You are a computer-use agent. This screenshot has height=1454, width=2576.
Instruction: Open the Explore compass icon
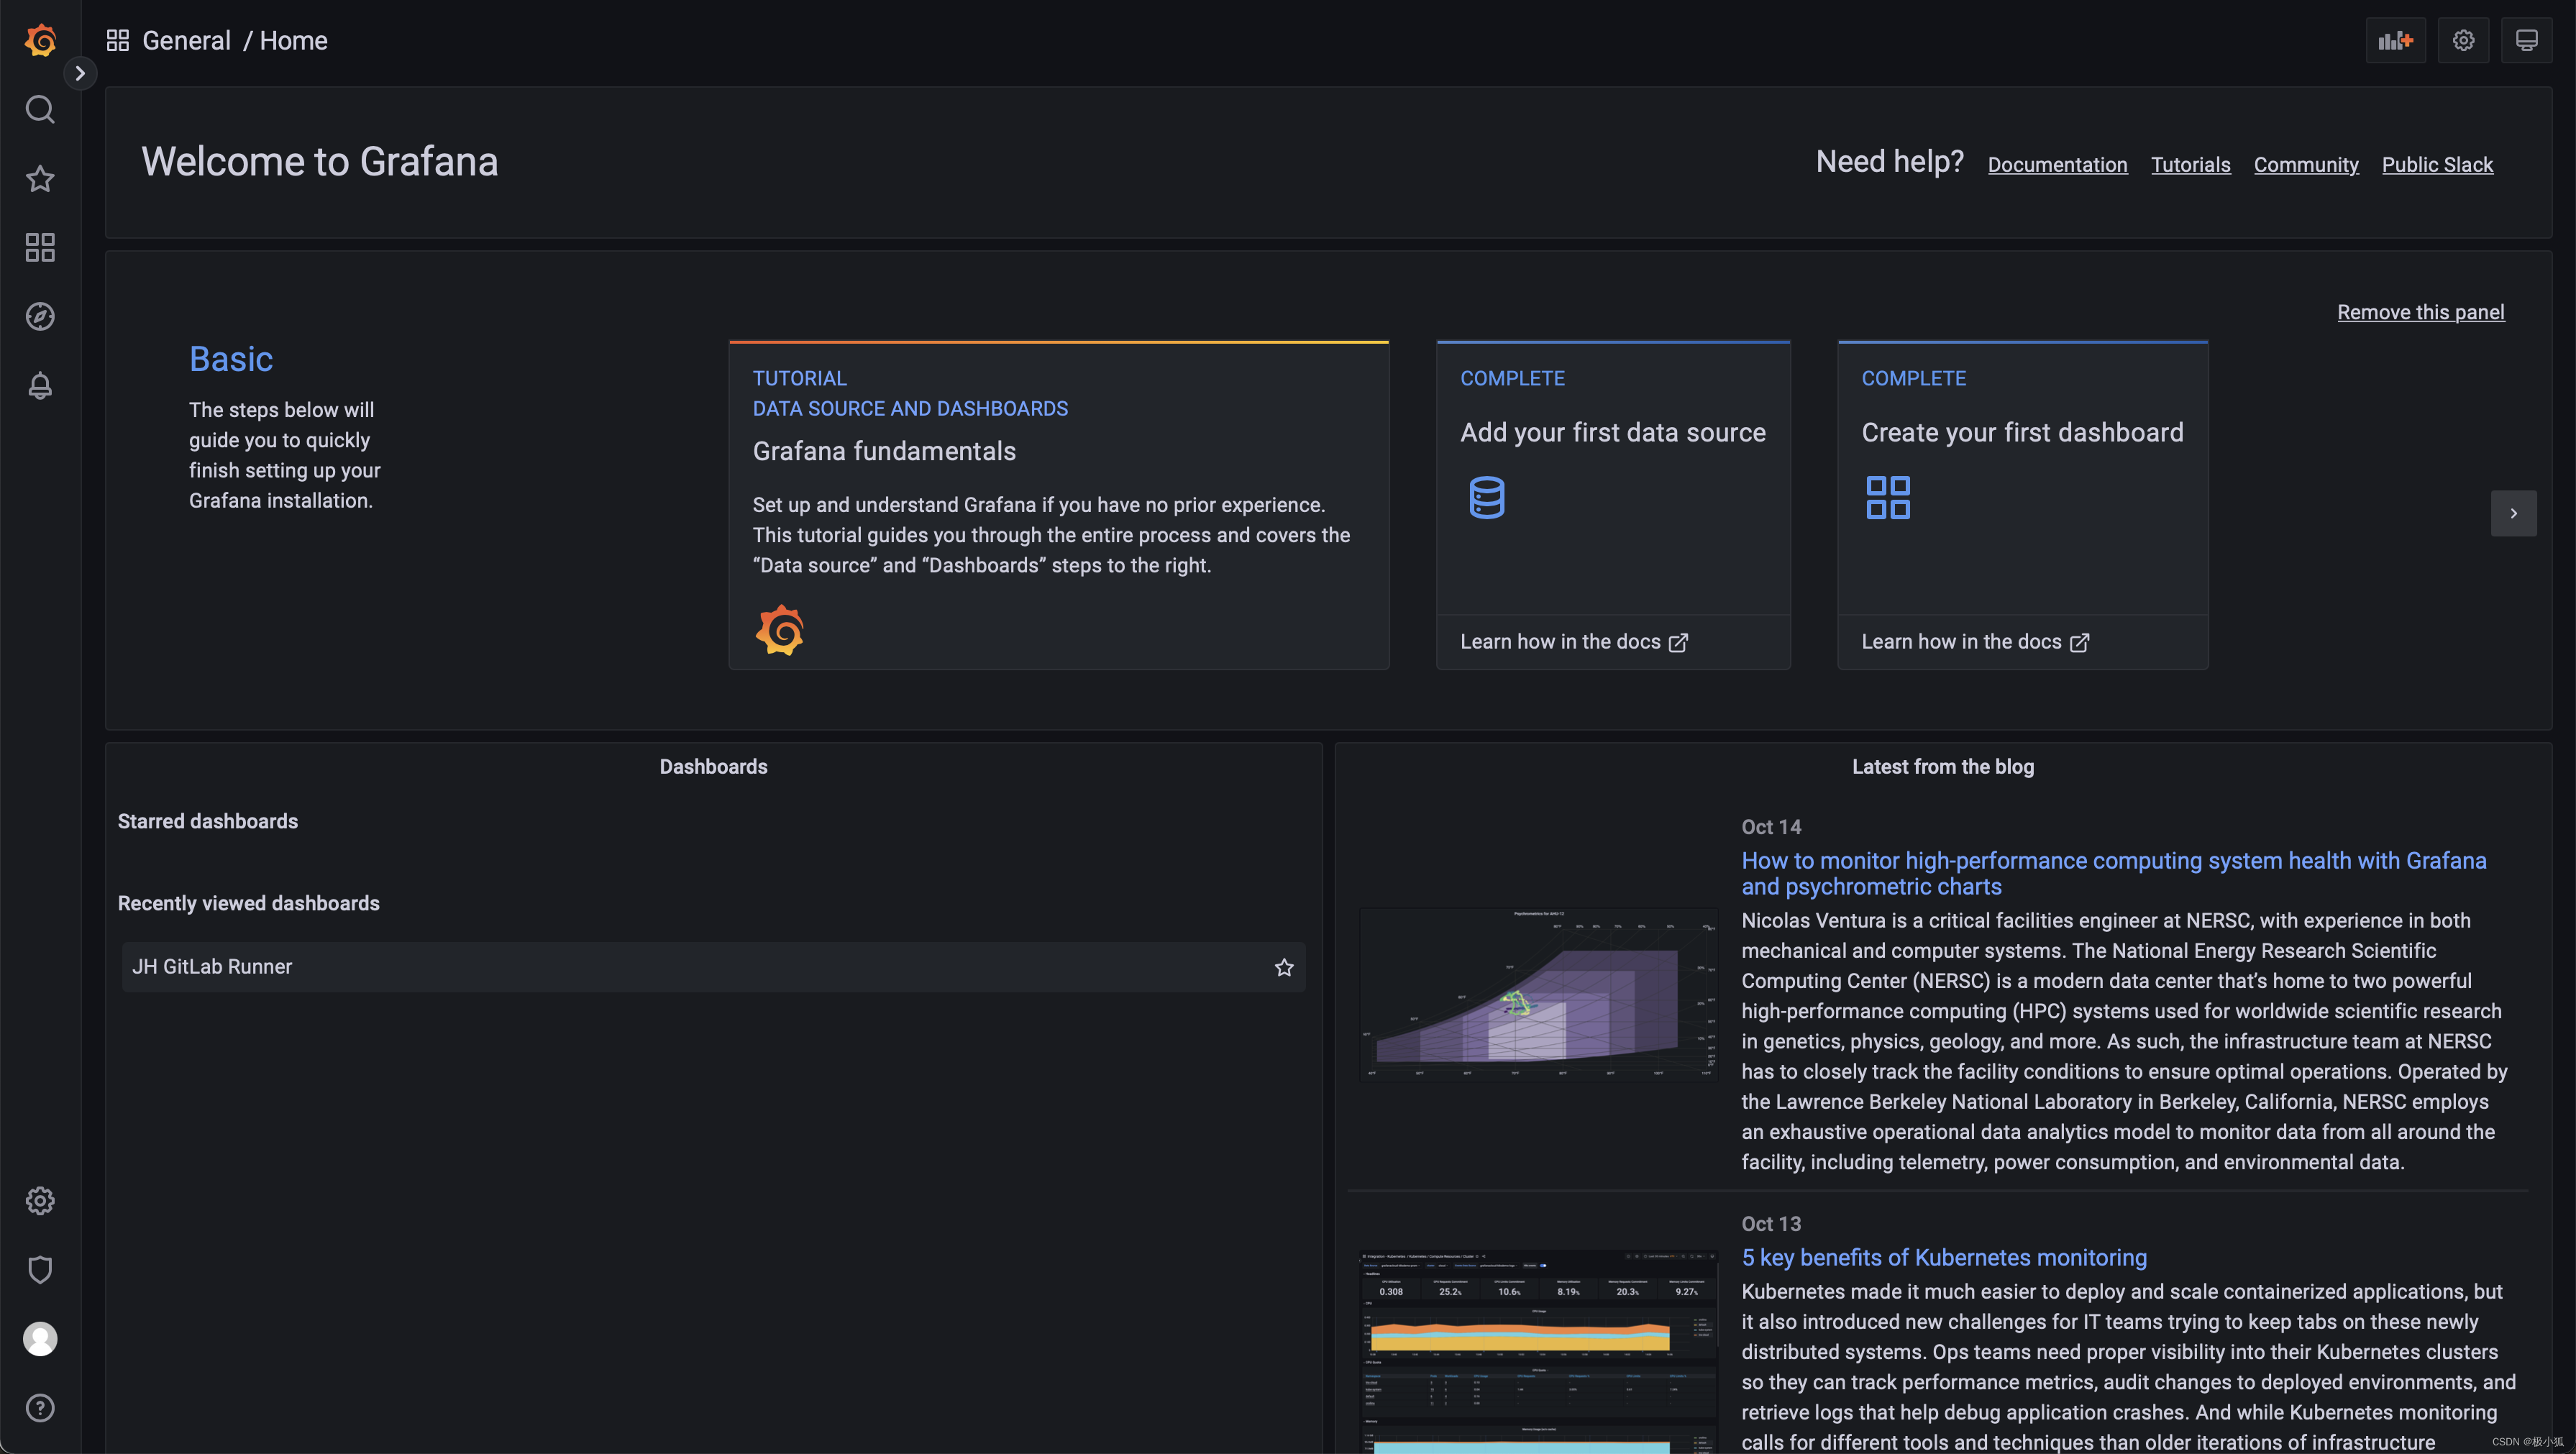coord(40,316)
